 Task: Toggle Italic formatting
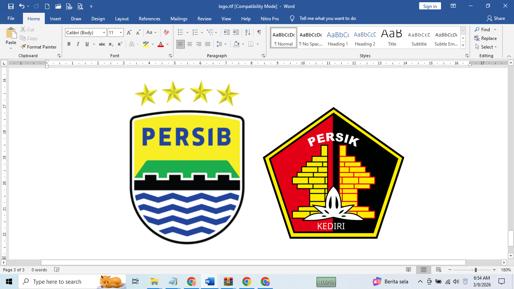[78, 44]
